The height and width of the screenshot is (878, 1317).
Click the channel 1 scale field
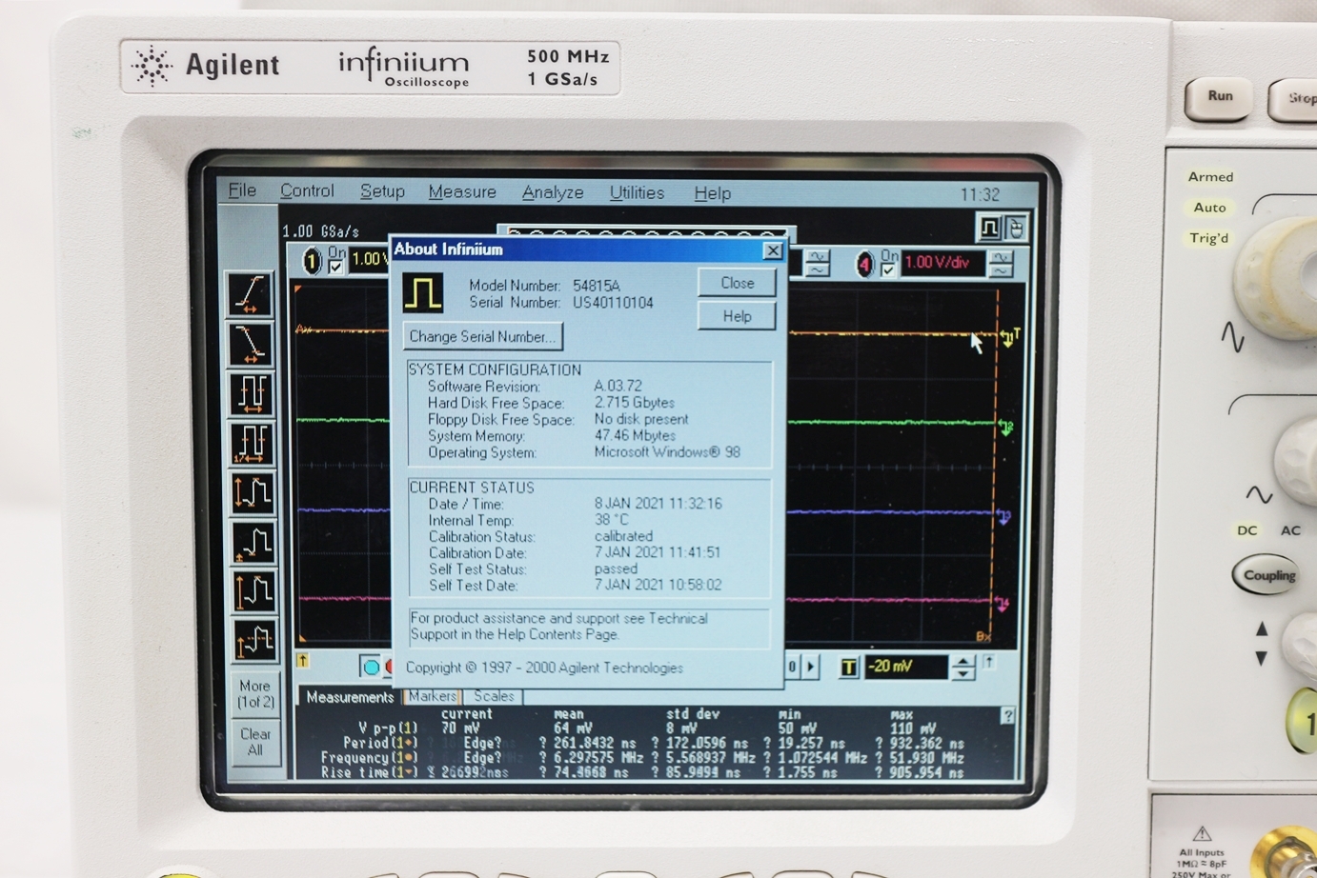pyautogui.click(x=369, y=259)
